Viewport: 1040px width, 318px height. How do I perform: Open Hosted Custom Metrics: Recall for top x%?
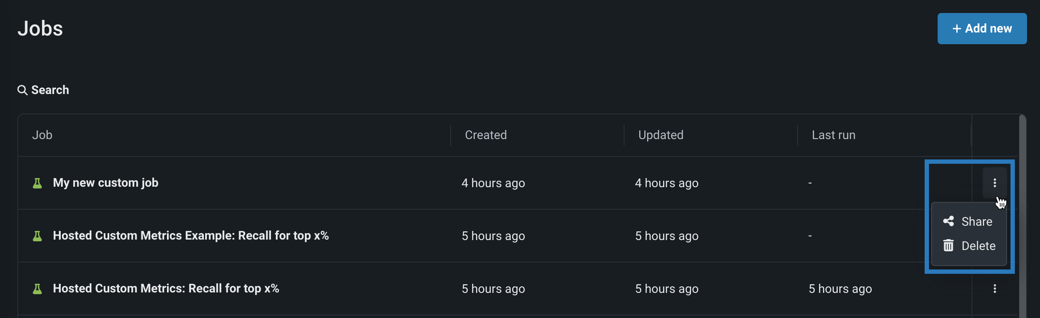pyautogui.click(x=166, y=289)
